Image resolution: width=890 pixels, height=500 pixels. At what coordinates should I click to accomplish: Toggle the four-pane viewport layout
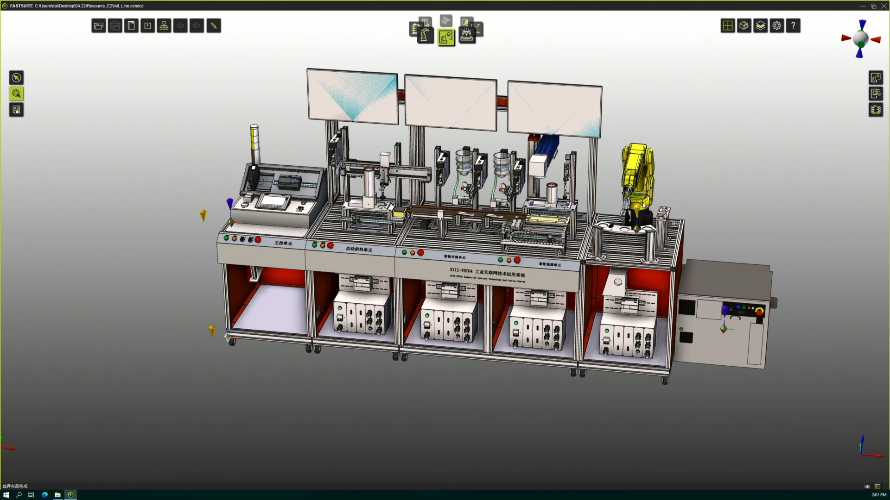point(728,26)
